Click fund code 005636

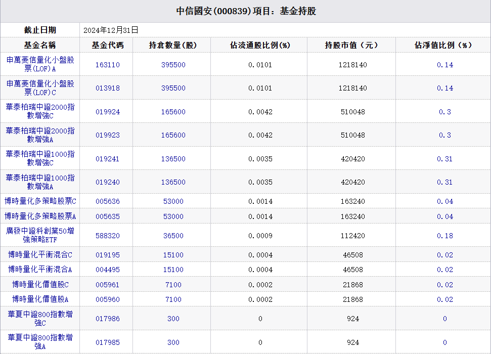pos(107,201)
